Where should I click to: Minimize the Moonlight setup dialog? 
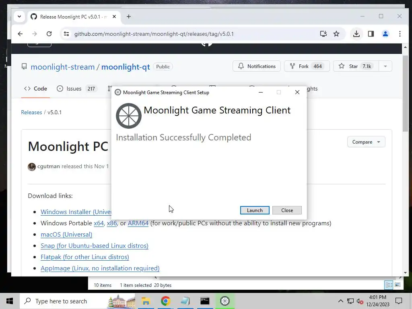(261, 92)
